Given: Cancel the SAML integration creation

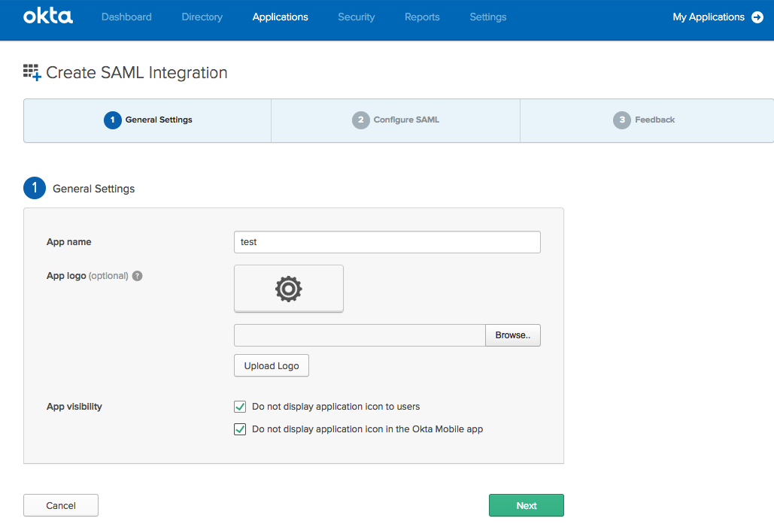Looking at the screenshot, I should (x=60, y=505).
